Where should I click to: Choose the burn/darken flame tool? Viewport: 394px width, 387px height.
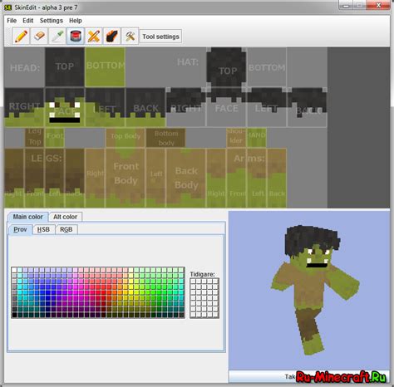(111, 37)
